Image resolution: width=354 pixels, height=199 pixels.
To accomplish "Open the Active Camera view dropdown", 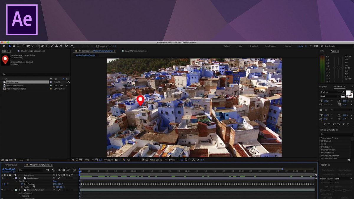I will coord(158,160).
